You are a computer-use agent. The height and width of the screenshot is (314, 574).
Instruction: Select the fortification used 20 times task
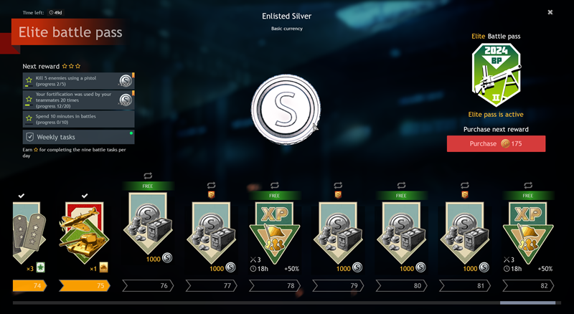[78, 100]
